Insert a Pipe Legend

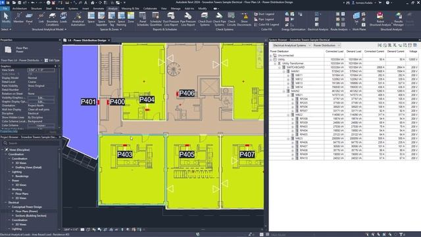(264, 19)
